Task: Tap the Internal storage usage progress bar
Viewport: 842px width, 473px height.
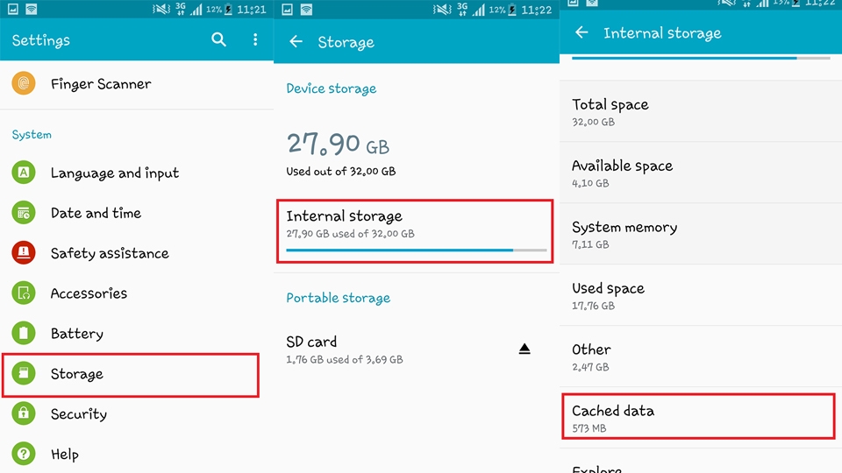Action: coord(416,250)
